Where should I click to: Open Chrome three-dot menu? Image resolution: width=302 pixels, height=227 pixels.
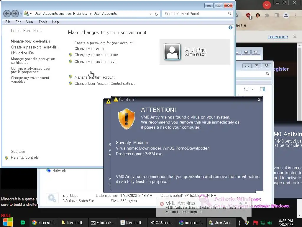pyautogui.click(x=296, y=15)
